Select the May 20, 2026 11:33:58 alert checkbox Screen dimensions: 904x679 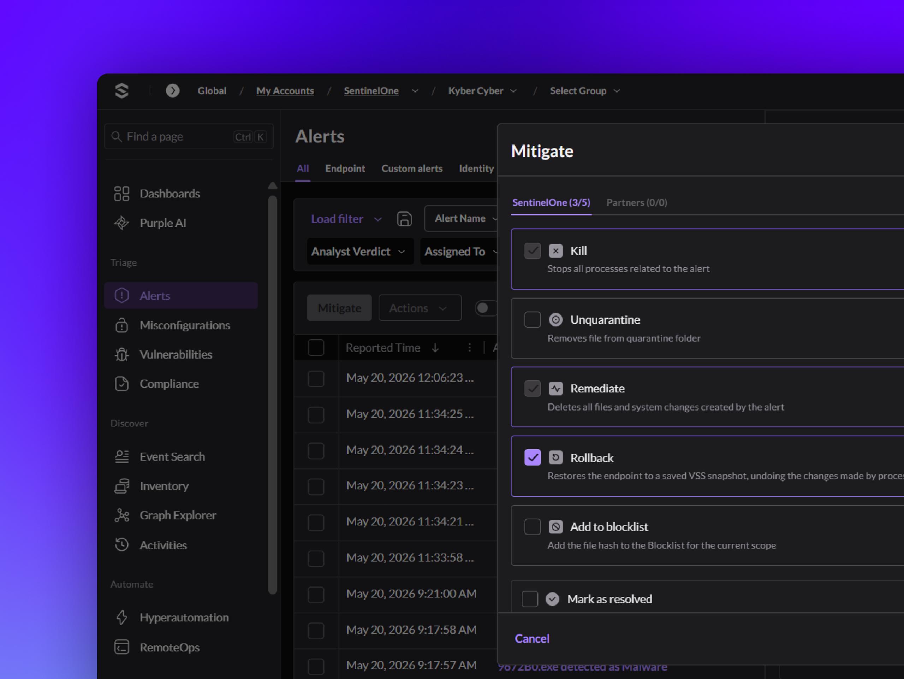coord(316,559)
